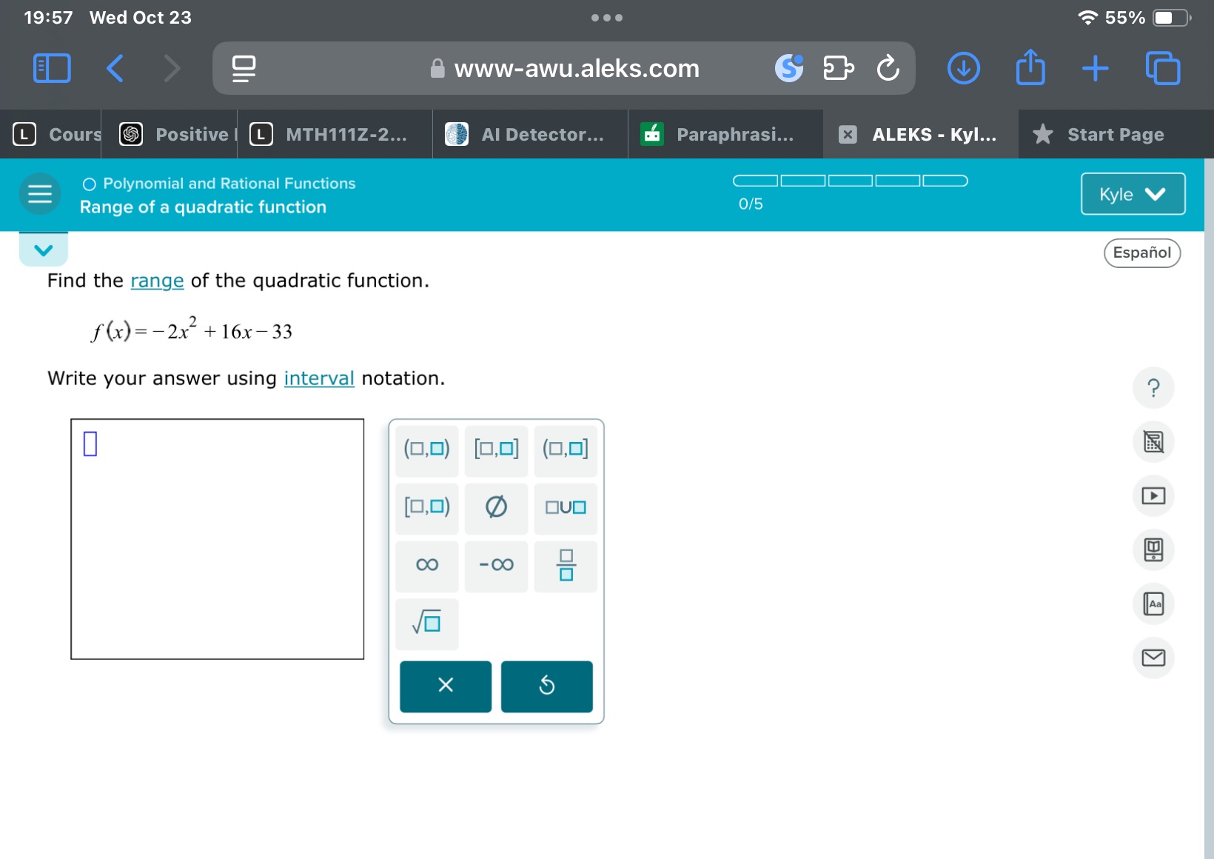The image size is (1214, 859).
Task: Send a message via envelope icon
Action: [x=1153, y=658]
